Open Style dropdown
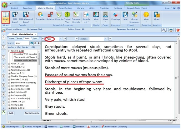 pyautogui.click(x=168, y=8)
